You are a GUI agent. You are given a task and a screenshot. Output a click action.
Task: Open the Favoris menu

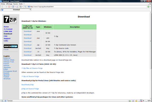pyautogui.click(x=15, y=4)
